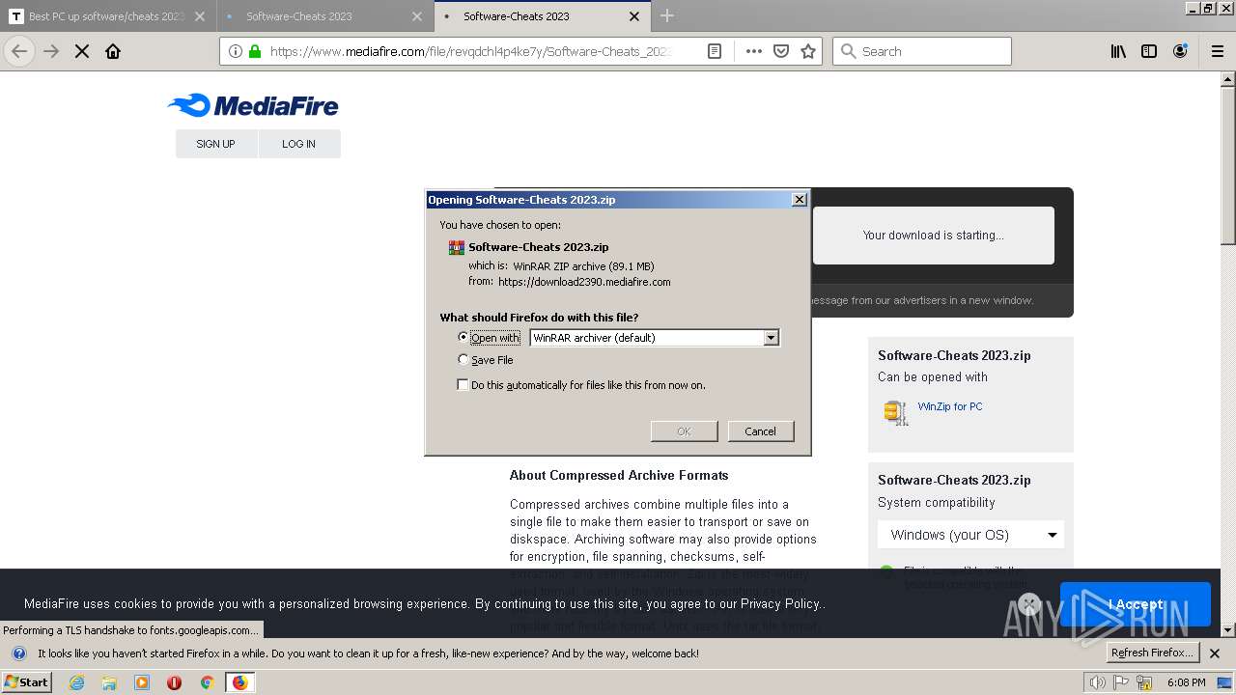Bookmark this page with the star
This screenshot has height=695, width=1236.
[808, 51]
